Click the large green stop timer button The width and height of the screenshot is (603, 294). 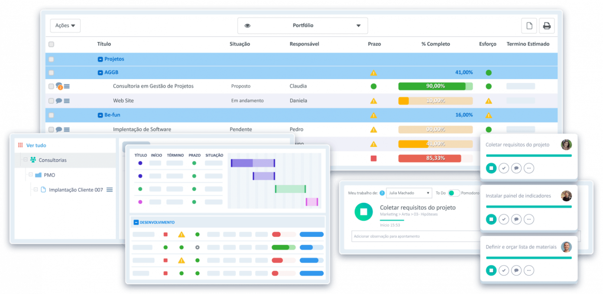(x=363, y=211)
